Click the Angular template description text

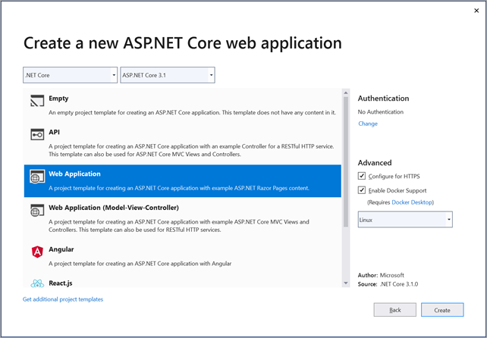coord(140,264)
